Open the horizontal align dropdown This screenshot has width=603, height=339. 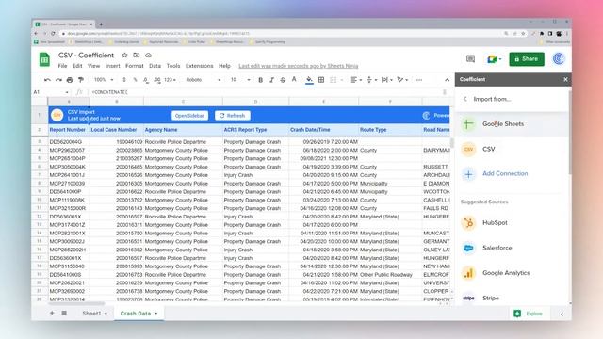pyautogui.click(x=356, y=80)
